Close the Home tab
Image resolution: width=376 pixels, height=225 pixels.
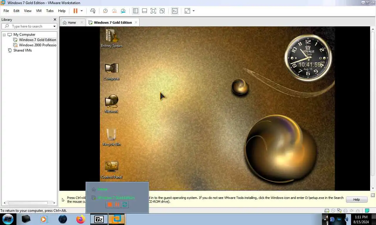tap(82, 22)
